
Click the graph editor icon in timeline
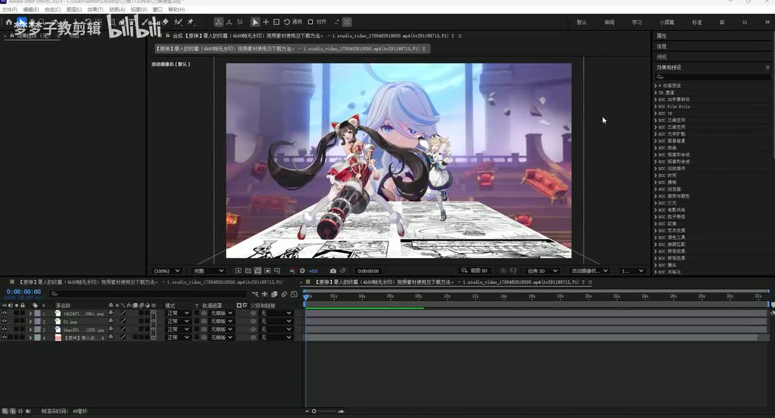tap(294, 294)
